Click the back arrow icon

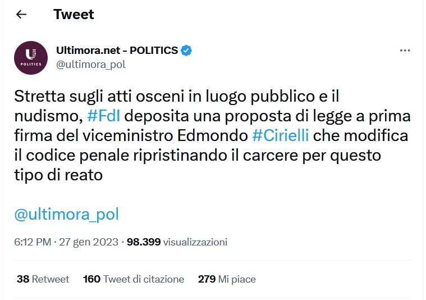point(21,15)
